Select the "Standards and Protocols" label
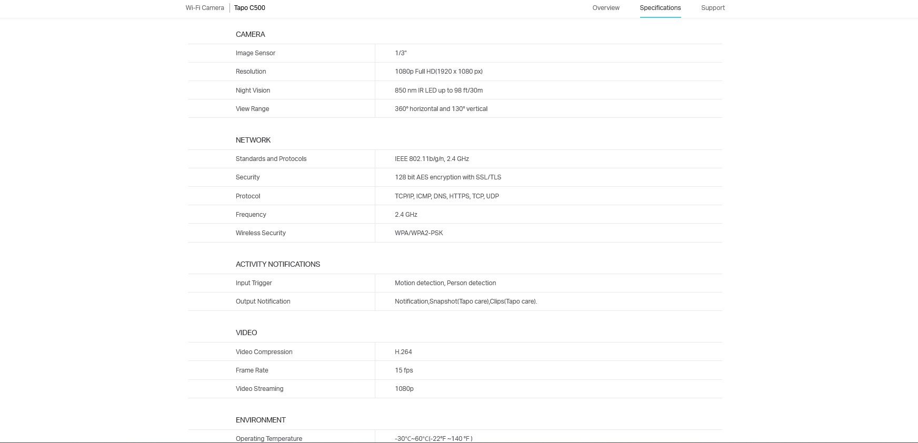The width and height of the screenshot is (918, 443). click(x=271, y=159)
